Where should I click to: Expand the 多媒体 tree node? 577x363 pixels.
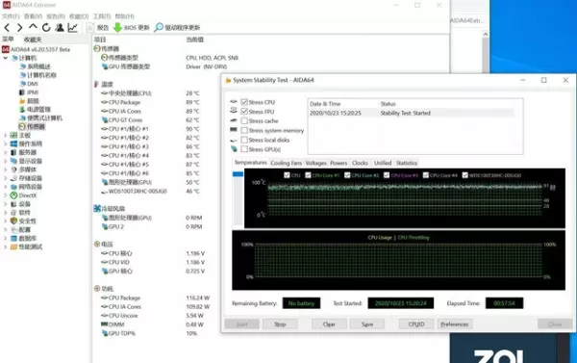6,169
